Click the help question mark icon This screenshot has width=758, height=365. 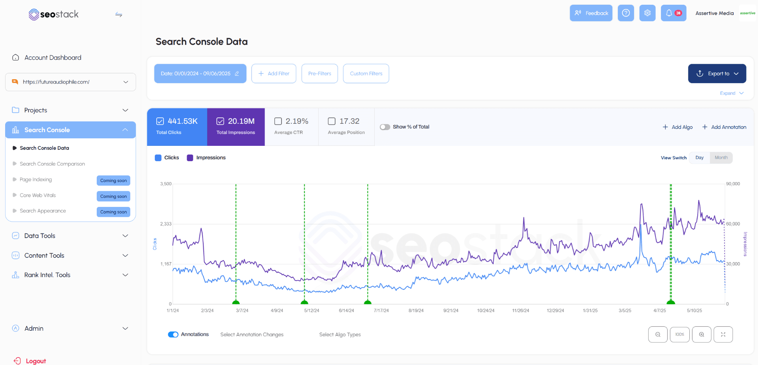coord(625,13)
